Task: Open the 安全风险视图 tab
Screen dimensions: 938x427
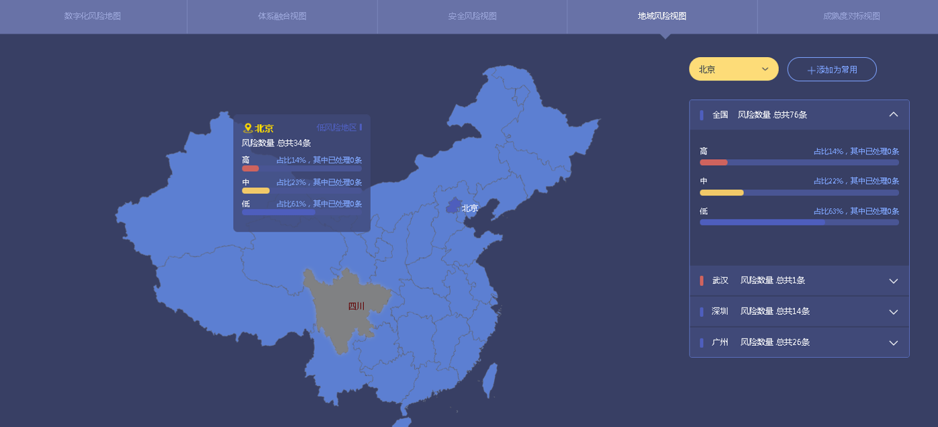Action: click(x=472, y=16)
